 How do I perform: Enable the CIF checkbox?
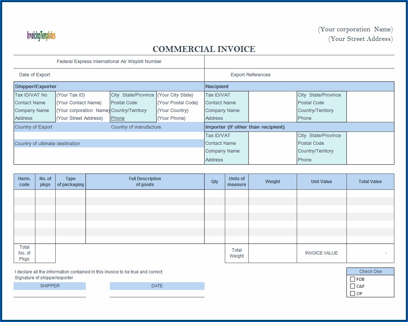(x=353, y=294)
